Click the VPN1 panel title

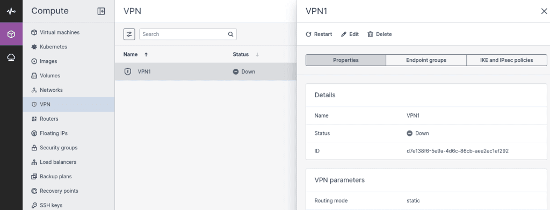316,11
